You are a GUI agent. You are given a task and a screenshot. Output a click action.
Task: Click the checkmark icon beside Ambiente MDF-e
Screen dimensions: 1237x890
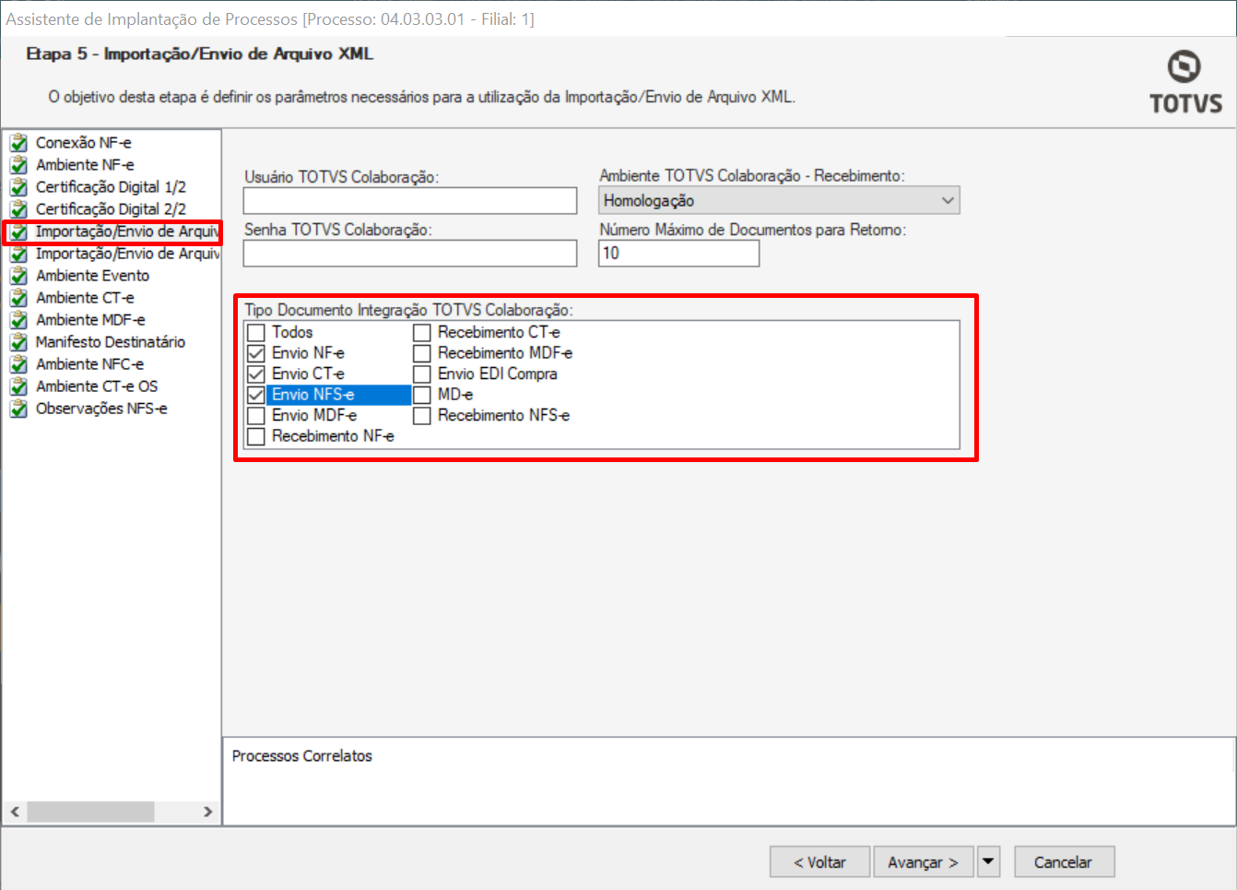[18, 320]
